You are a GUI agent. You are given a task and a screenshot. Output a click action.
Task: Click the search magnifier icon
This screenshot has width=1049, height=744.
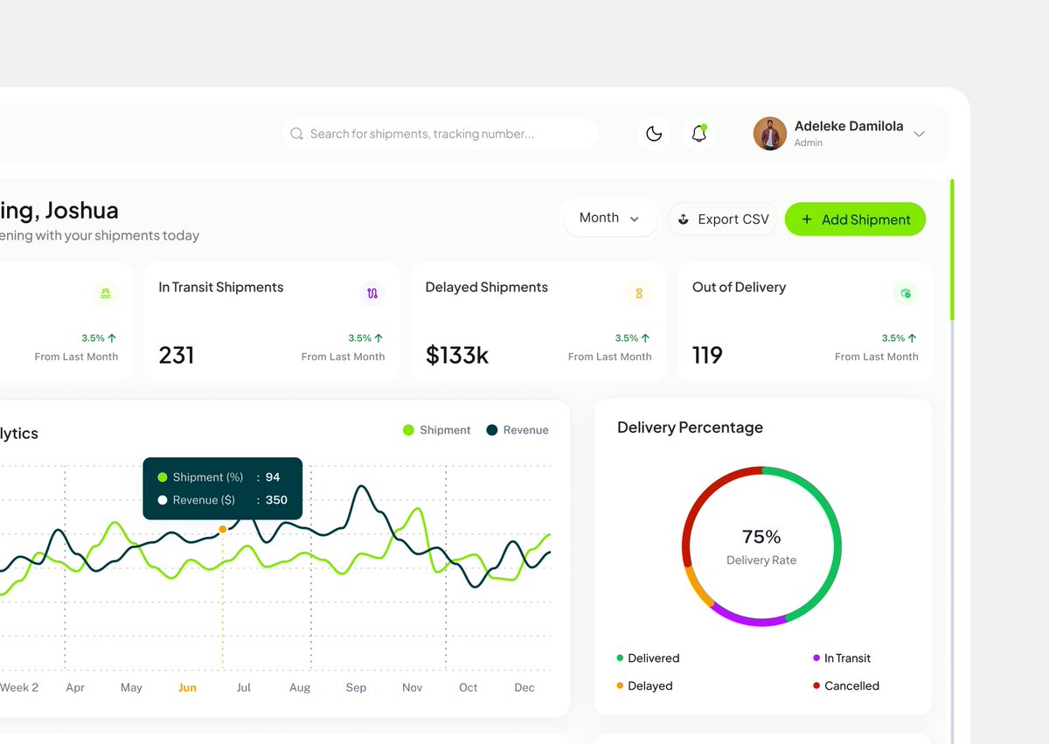(296, 134)
